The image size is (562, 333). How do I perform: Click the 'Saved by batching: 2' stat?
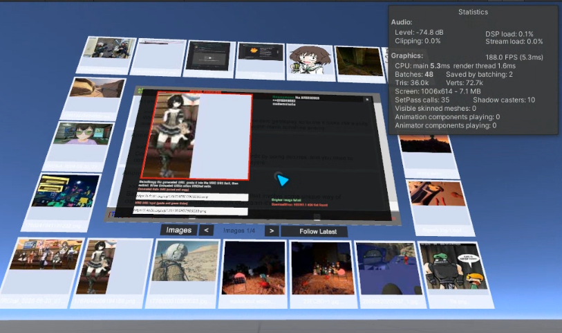tap(479, 74)
